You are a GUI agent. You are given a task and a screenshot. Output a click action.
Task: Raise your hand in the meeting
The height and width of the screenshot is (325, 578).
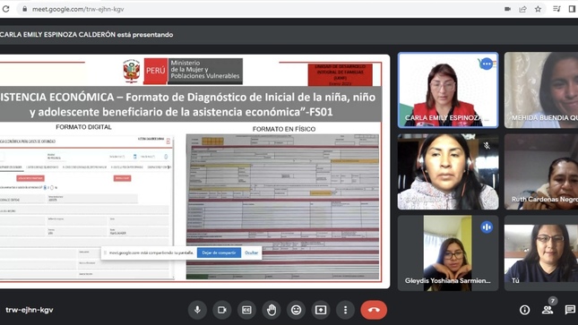click(x=272, y=310)
